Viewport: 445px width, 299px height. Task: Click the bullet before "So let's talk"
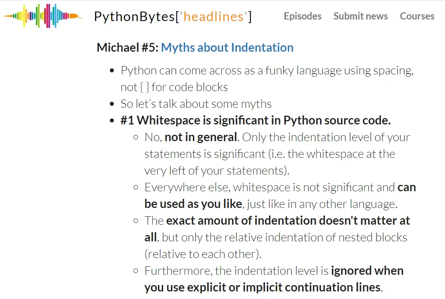coord(112,104)
